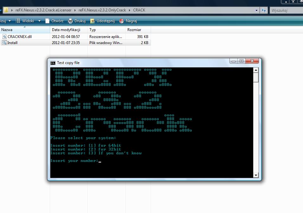This screenshot has height=213, width=303.
Task: Minimize the Test copy file window
Action: [234, 61]
